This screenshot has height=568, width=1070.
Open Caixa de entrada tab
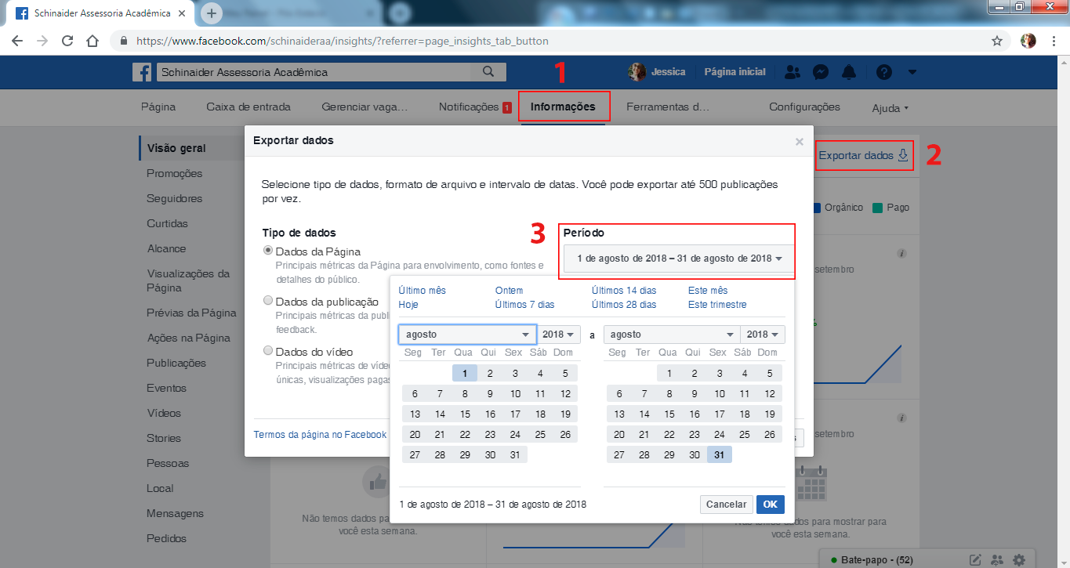pyautogui.click(x=248, y=107)
